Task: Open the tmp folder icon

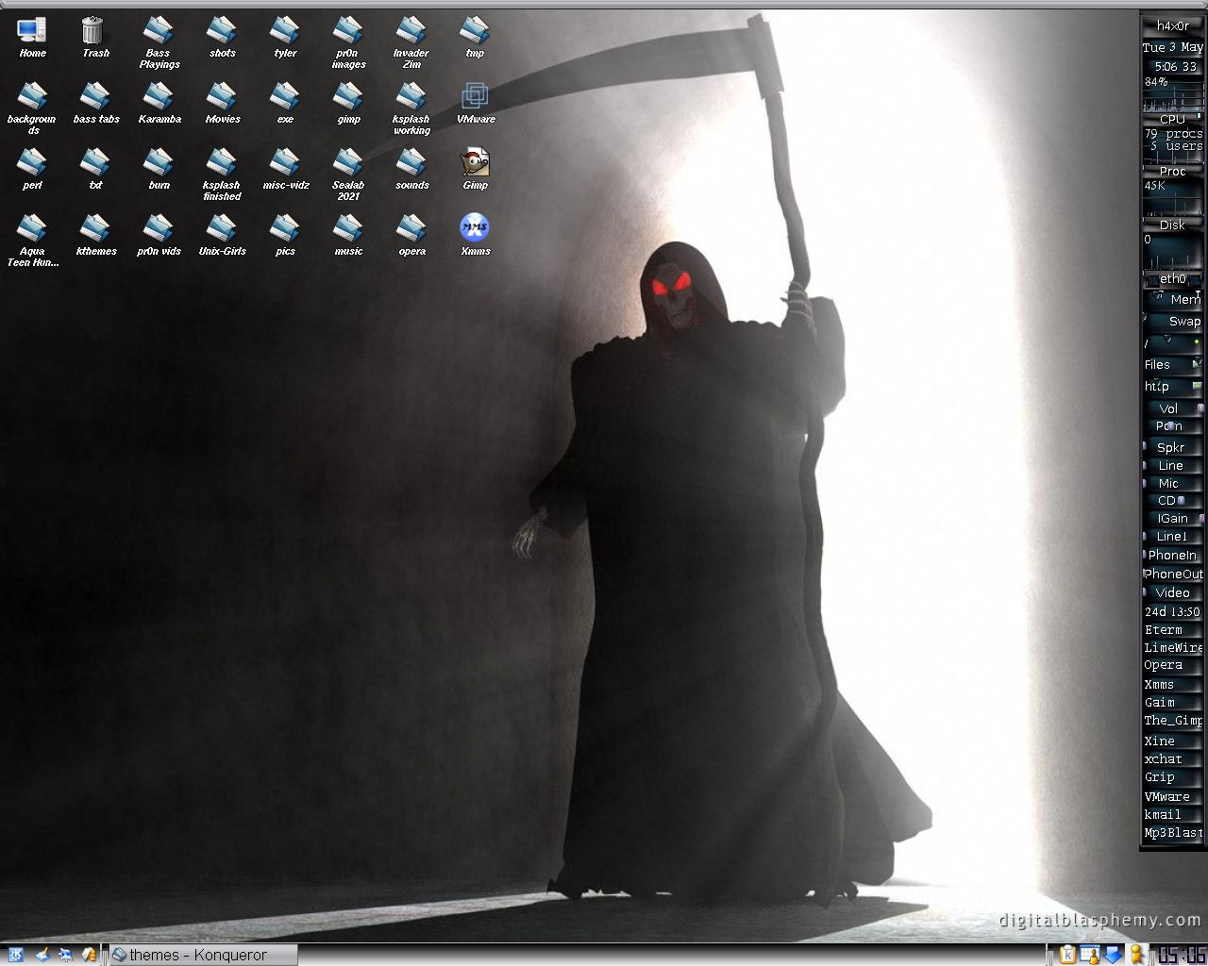Action: (475, 38)
